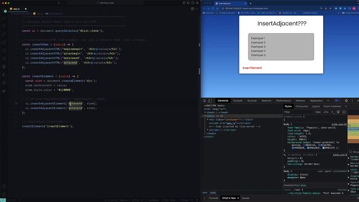Open VS Code Manage gear at bottom of activity bar
Screen dimensions: 359x202
pyautogui.click(x=4, y=195)
